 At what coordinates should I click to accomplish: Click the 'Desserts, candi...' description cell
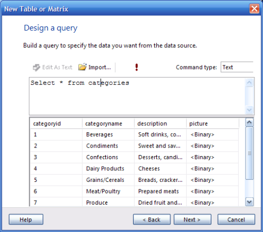pos(160,157)
